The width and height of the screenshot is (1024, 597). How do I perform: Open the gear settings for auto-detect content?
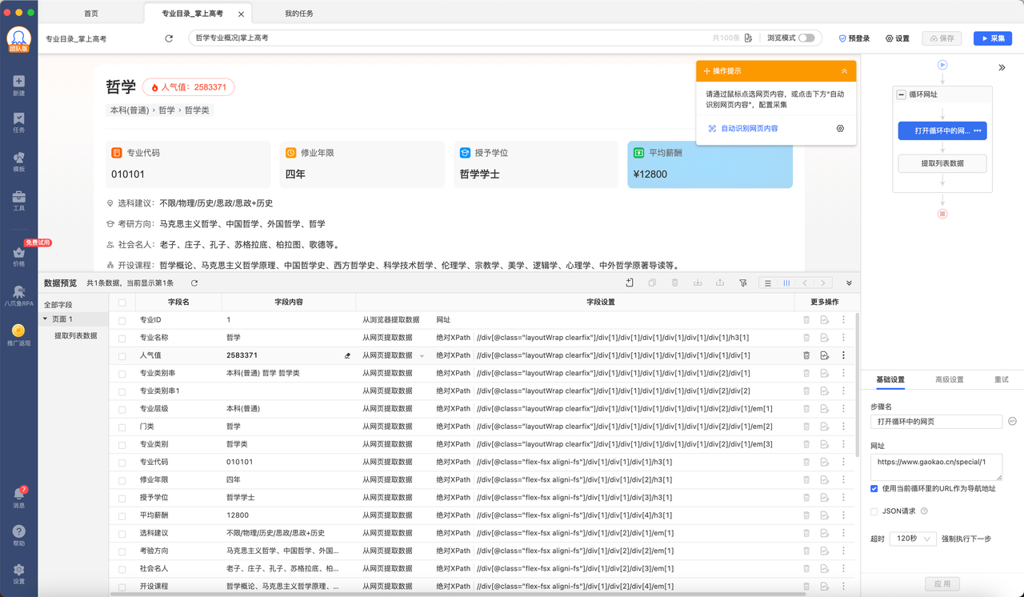pyautogui.click(x=840, y=129)
